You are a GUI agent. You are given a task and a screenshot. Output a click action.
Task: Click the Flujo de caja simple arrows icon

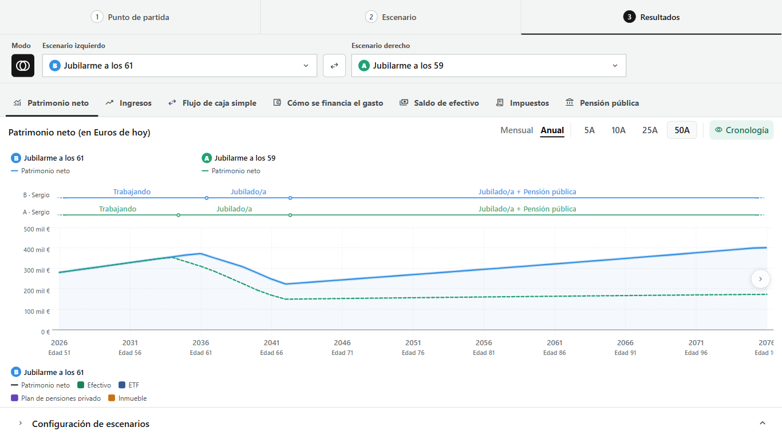click(172, 103)
